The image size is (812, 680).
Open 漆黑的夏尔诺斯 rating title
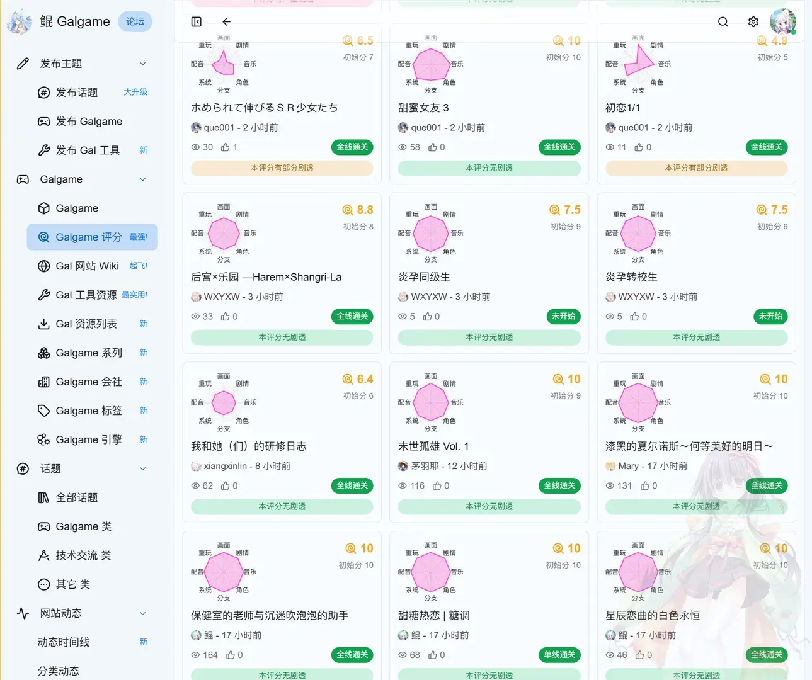[x=689, y=447]
